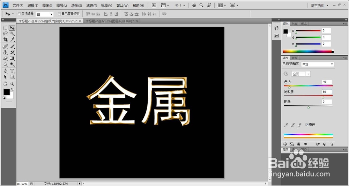Select the Rectangle shape tool
The image size is (349, 186).
point(12,77)
